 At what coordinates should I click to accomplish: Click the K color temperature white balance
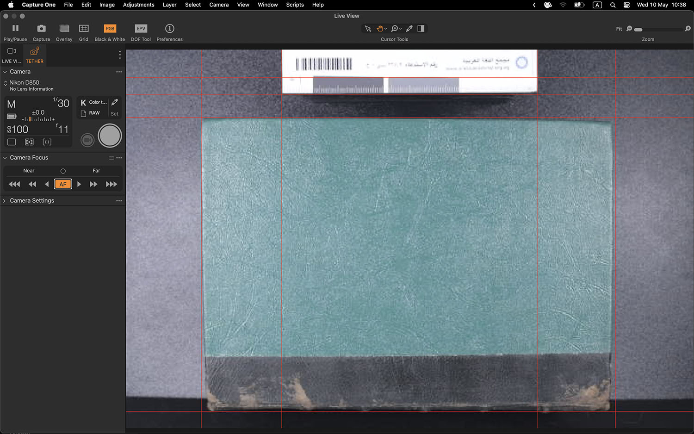(x=93, y=102)
